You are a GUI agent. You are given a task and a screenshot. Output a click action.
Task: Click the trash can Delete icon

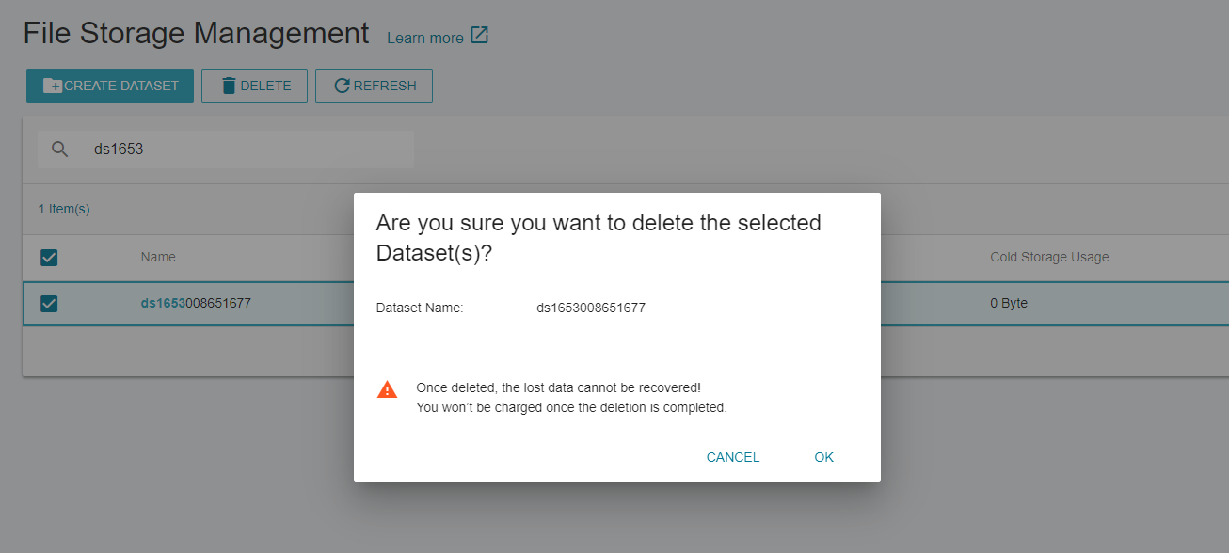pos(229,86)
